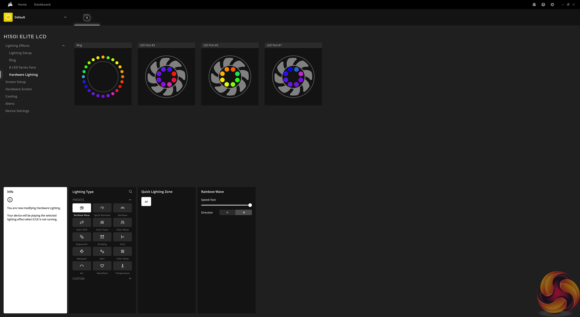Open Lighting Setup in sidebar
Screen dimensions: 580x317
[20, 53]
